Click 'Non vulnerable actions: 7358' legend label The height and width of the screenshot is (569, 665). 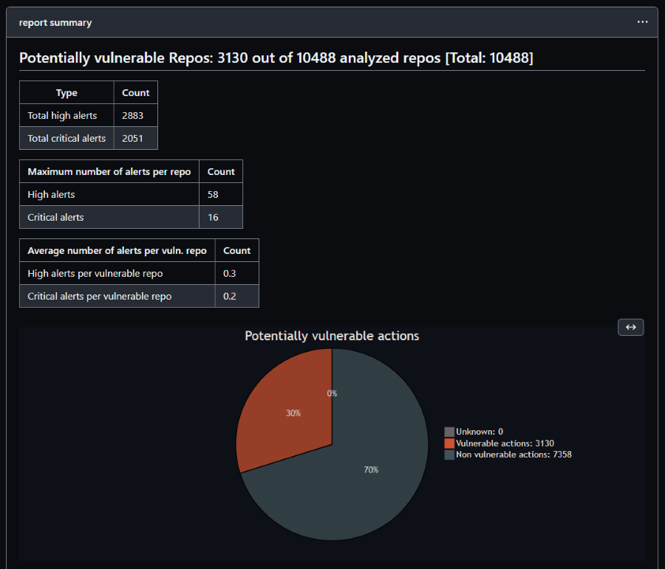[x=514, y=455]
